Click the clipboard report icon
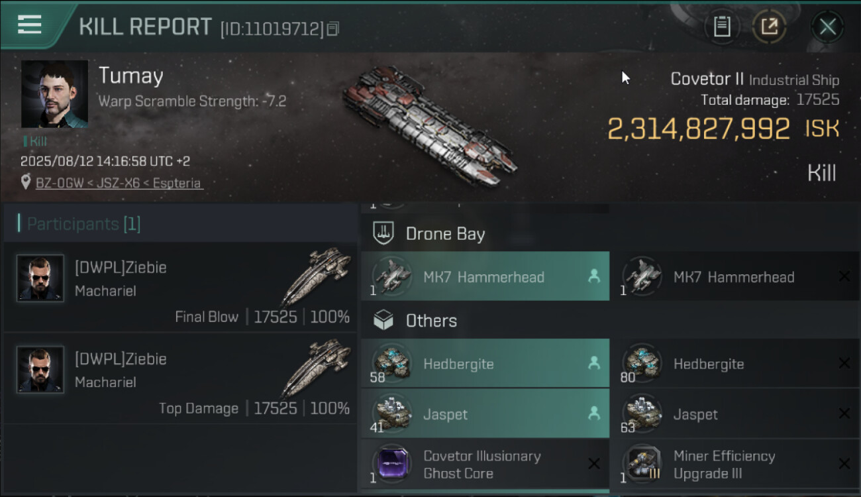 (722, 27)
